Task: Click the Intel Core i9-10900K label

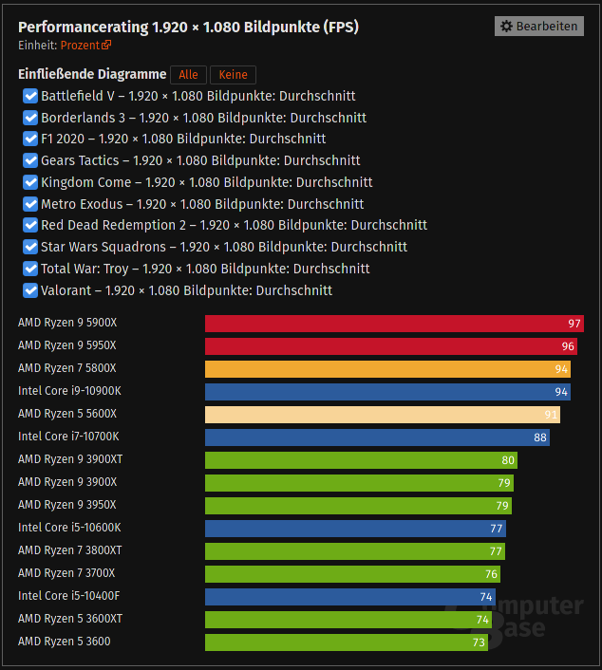Action: coord(69,391)
